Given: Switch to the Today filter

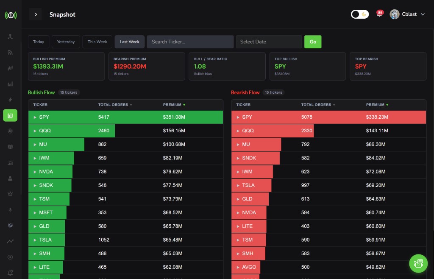Looking at the screenshot, I should [x=38, y=42].
